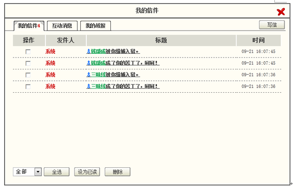
Task: Switch to the 互动消息 tab
Action: click(62, 25)
